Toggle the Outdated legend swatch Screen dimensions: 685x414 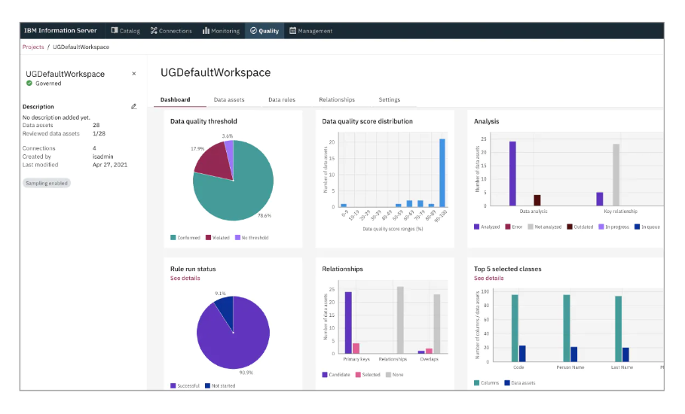[570, 227]
